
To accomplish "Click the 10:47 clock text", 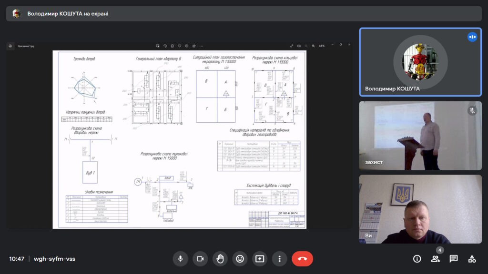I will tap(17, 259).
